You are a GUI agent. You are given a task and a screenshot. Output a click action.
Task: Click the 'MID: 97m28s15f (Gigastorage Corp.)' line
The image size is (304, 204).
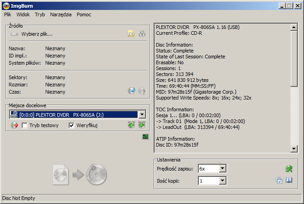pos(196,92)
